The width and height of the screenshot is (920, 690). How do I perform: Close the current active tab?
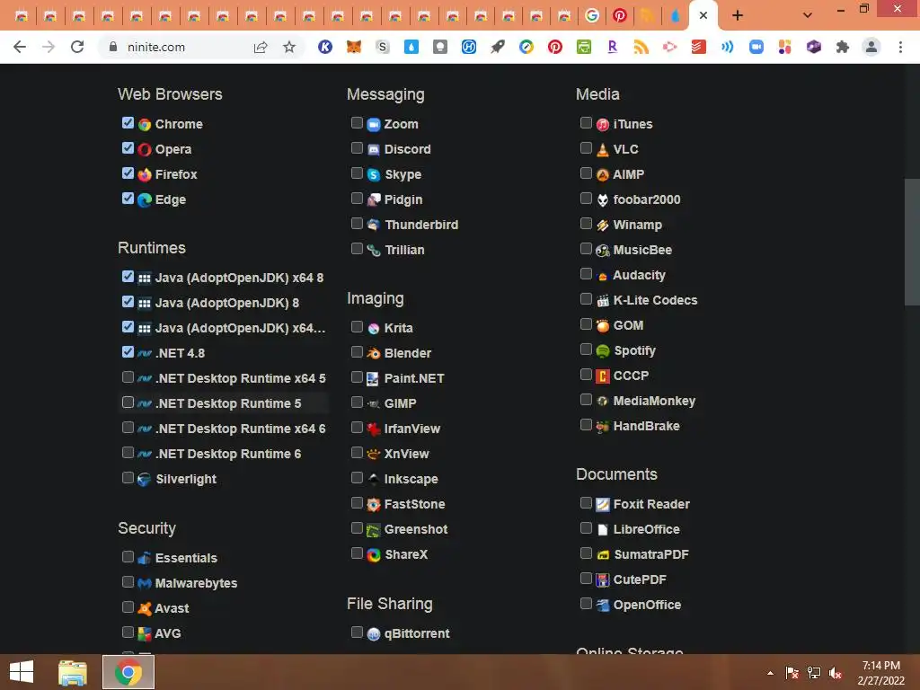coord(703,16)
